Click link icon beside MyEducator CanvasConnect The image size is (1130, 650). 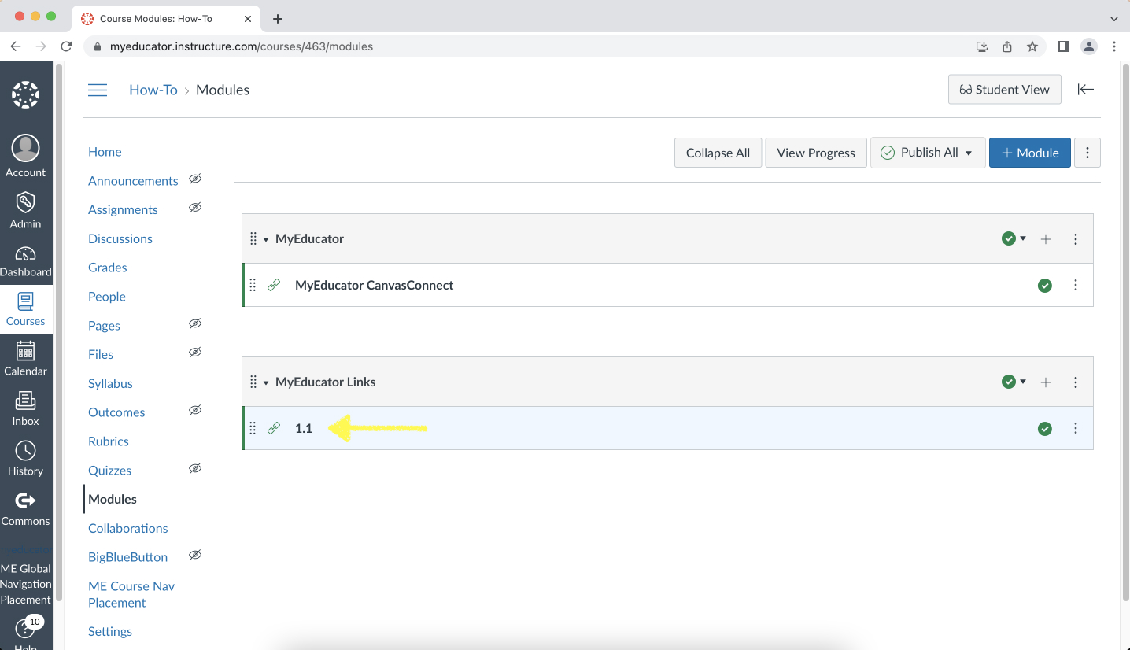click(274, 285)
